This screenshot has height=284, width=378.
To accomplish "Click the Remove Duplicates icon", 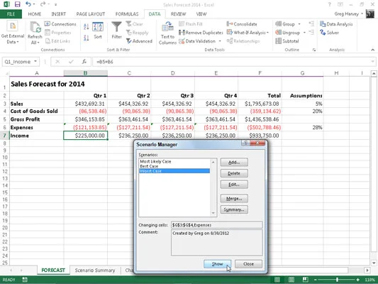I will tap(182, 33).
